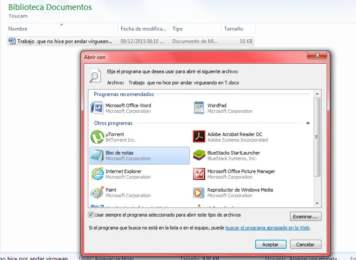Viewport: 356px width, 260px height.
Task: Select 'Microsoft Office Word' program name text
Action: [x=128, y=105]
